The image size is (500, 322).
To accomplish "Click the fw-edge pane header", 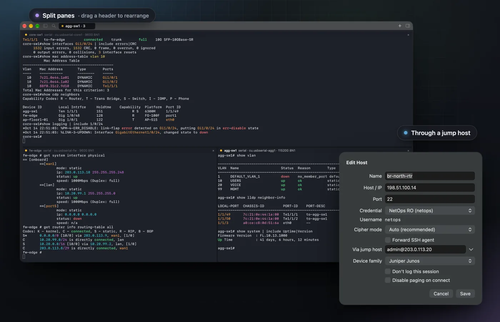I will pos(119,151).
